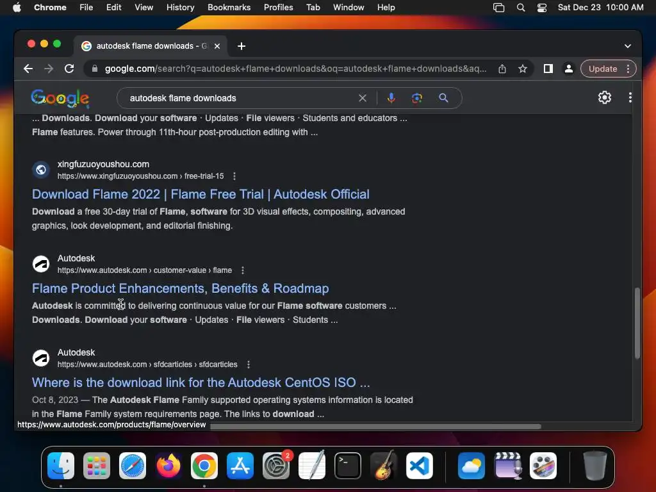Open Download Flame 2022 Free Trial result

coord(201,194)
